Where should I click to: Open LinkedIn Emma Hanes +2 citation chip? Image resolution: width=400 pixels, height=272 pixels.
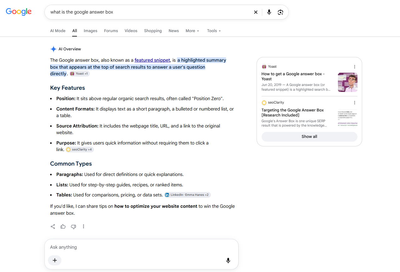[187, 195]
